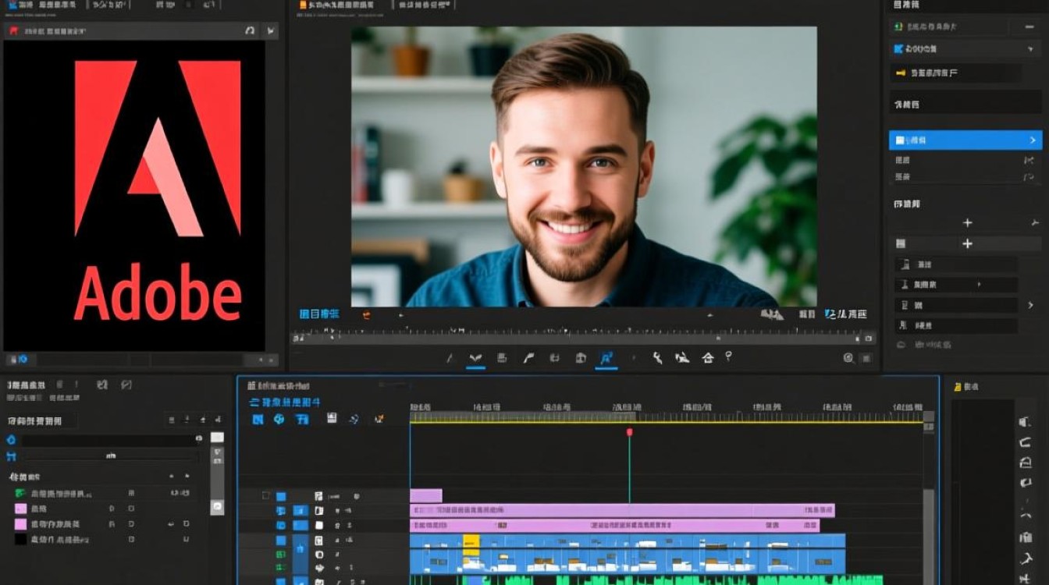Click the video frame of the smiling man
The image size is (1049, 585).
pyautogui.click(x=584, y=167)
